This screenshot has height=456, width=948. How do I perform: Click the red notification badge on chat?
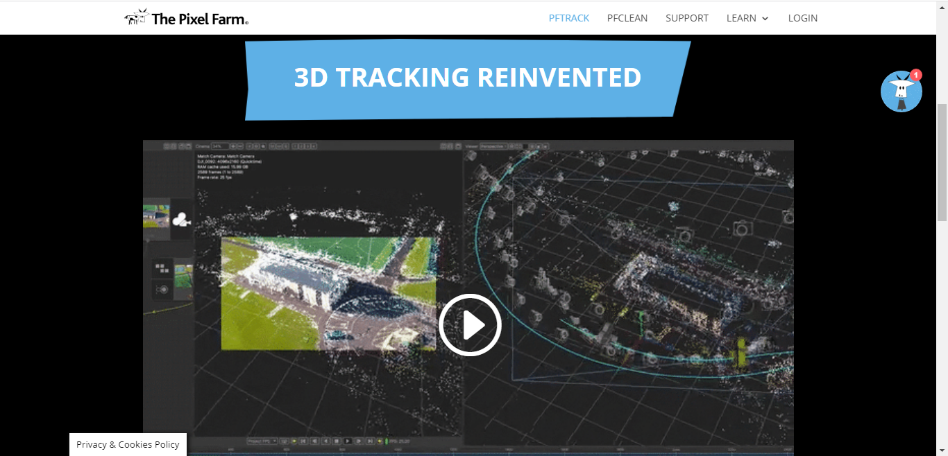915,75
